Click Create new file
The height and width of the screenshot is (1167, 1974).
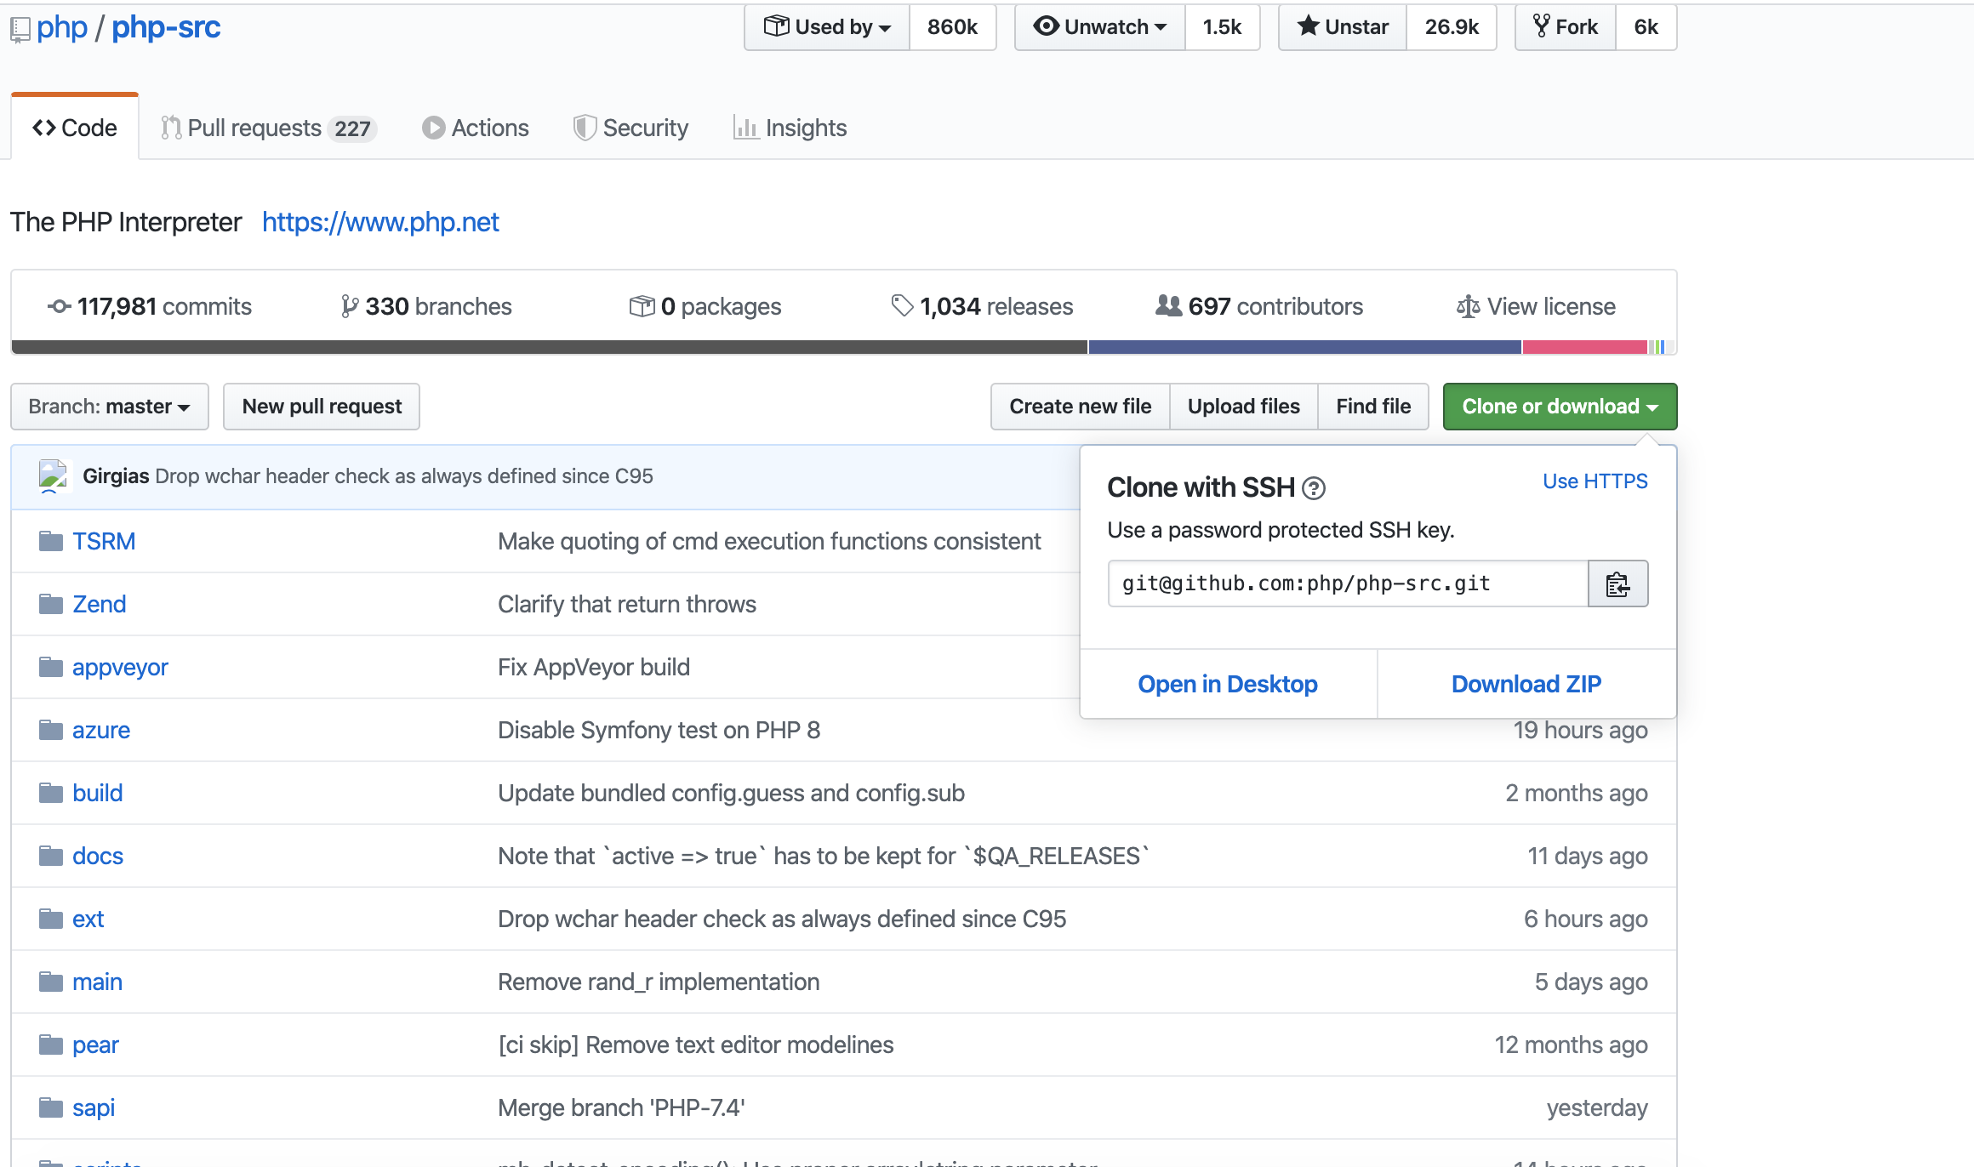tap(1081, 407)
